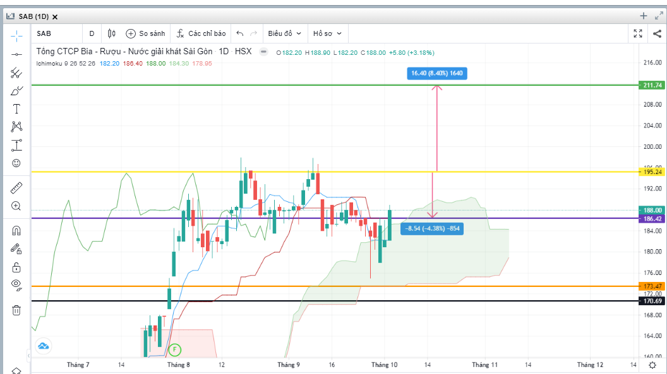Click the −8.54 (−4.38%) −854 measurement label
Image resolution: width=667 pixels, height=374 pixels.
tap(432, 228)
